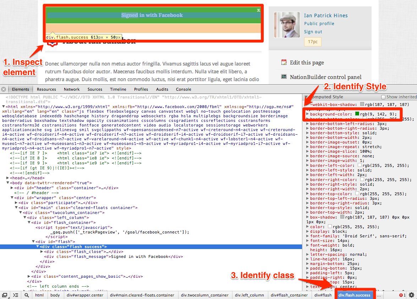
Task: Open the Public profile link
Action: pyautogui.click(x=319, y=23)
